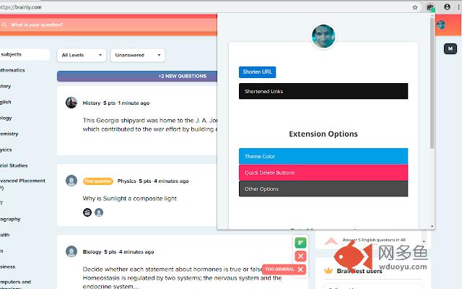Open Biology question asker's avatar
Screen dimensions: 462x289
[71, 251]
